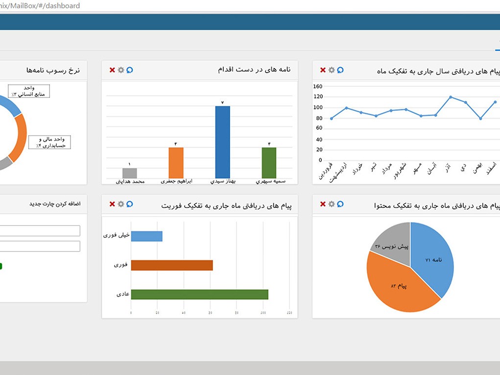The width and height of the screenshot is (500, 375).
Task: Click the line chart data point for اردیبهشت
Action: 347,108
